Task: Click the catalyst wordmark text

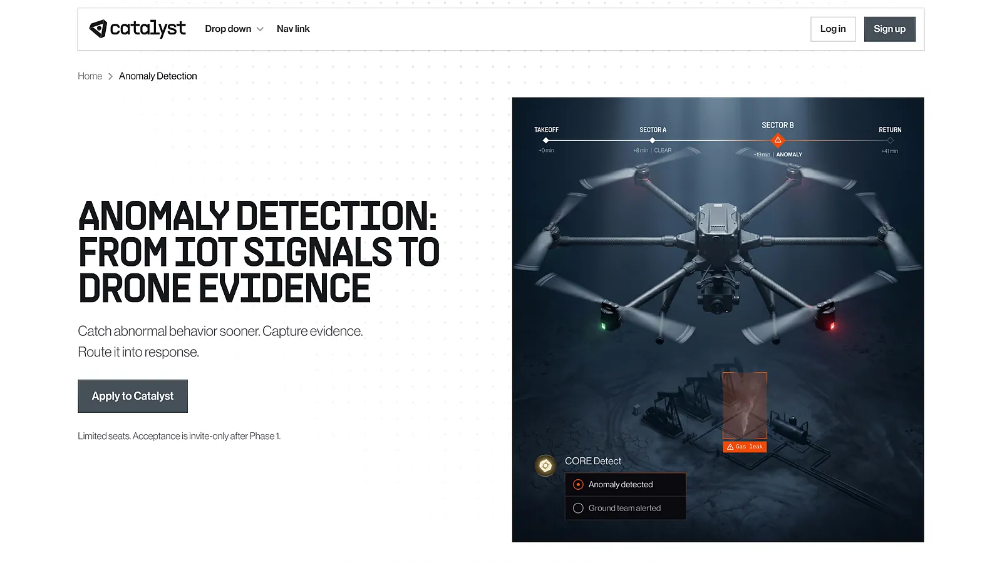Action: [148, 28]
